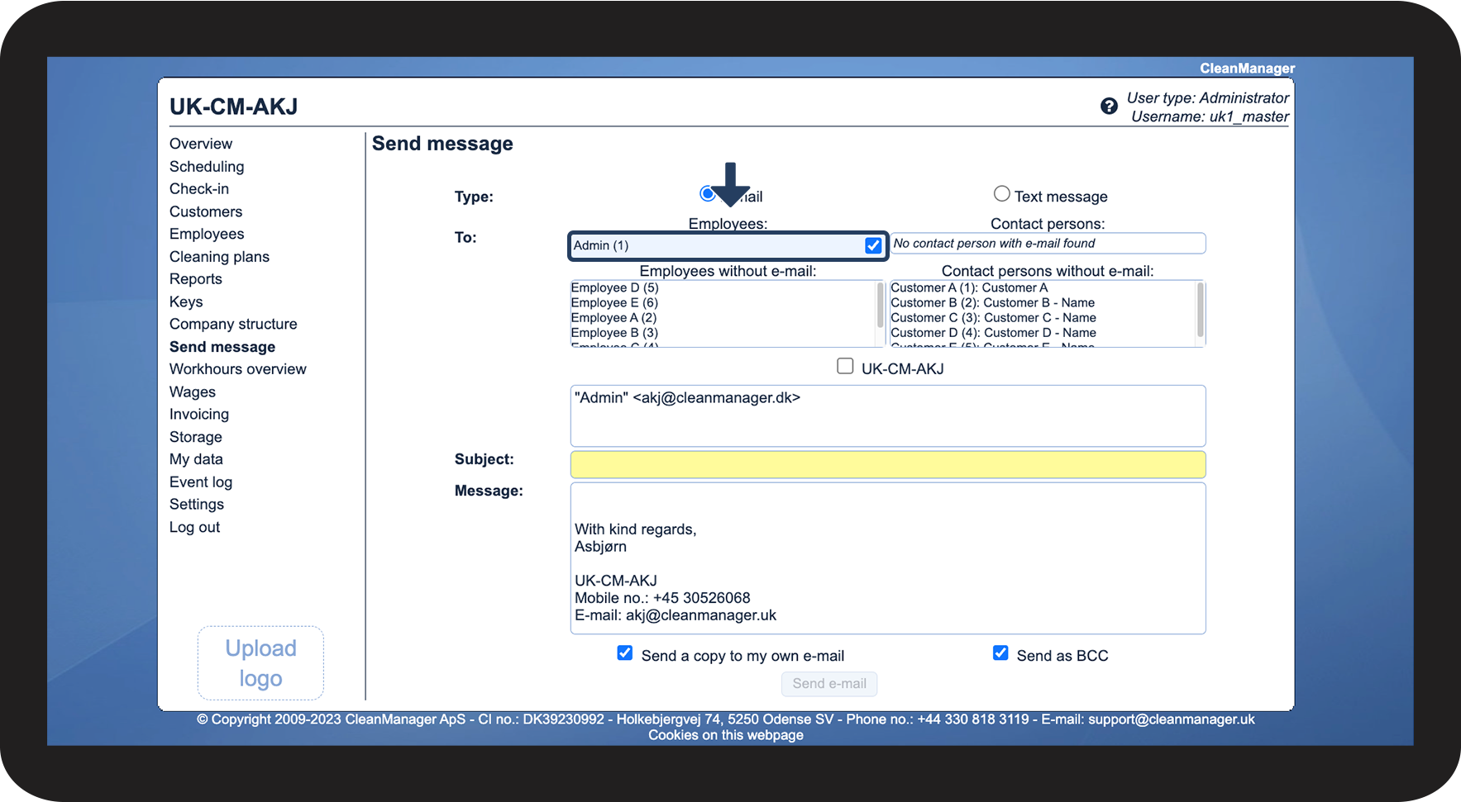Open the Reports section
Image resolution: width=1461 pixels, height=802 pixels.
[196, 279]
